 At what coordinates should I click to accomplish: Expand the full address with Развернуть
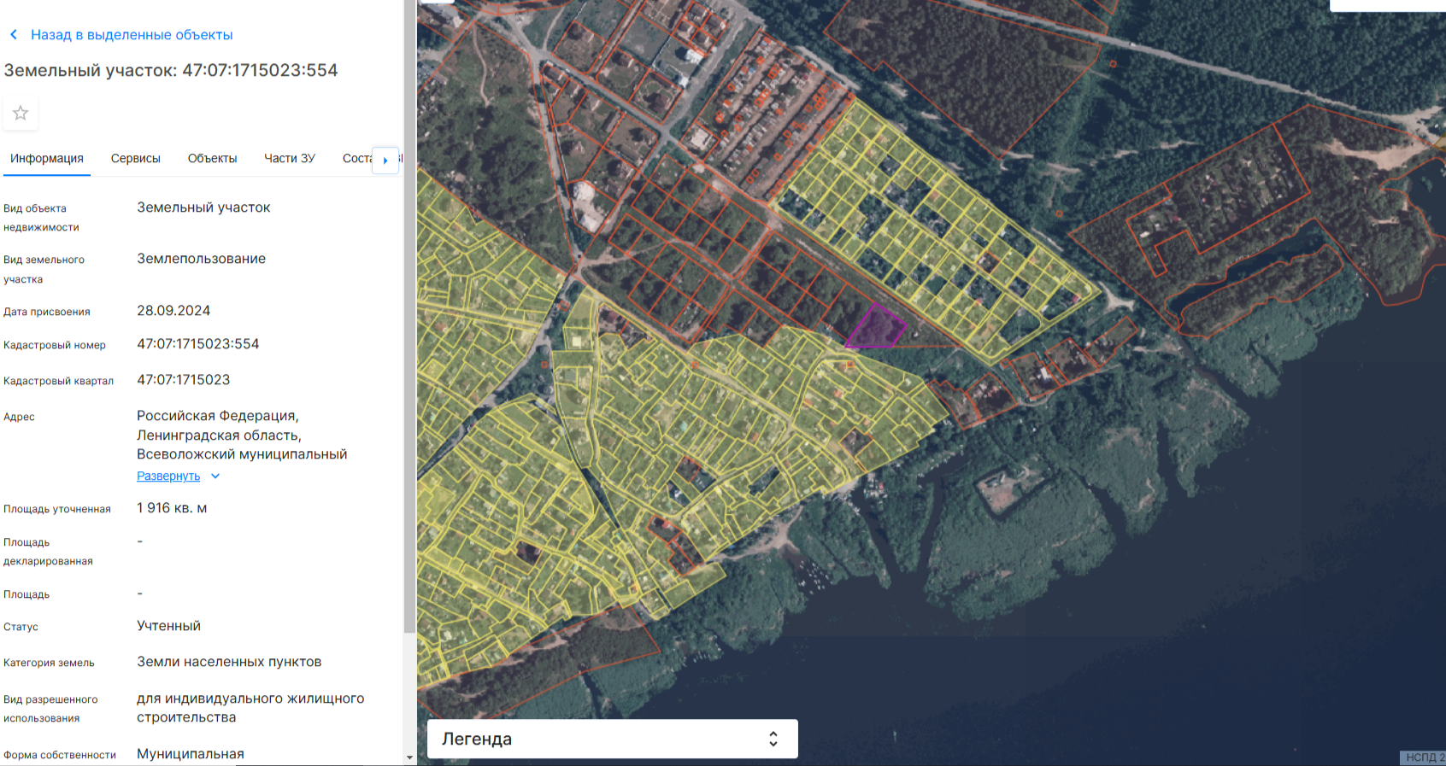(168, 477)
